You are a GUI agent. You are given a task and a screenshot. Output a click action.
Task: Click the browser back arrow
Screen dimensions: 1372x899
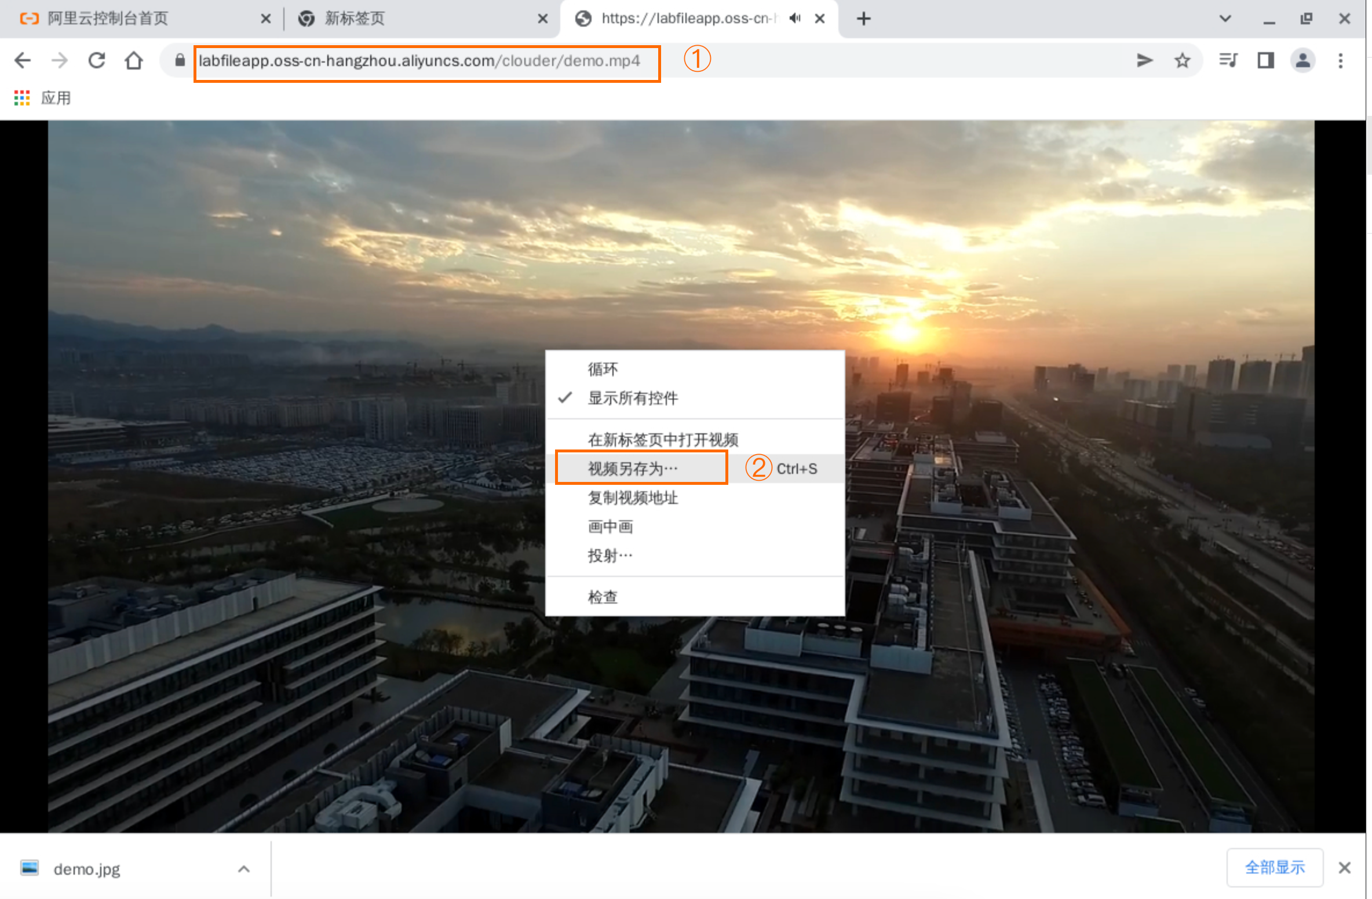(x=23, y=60)
